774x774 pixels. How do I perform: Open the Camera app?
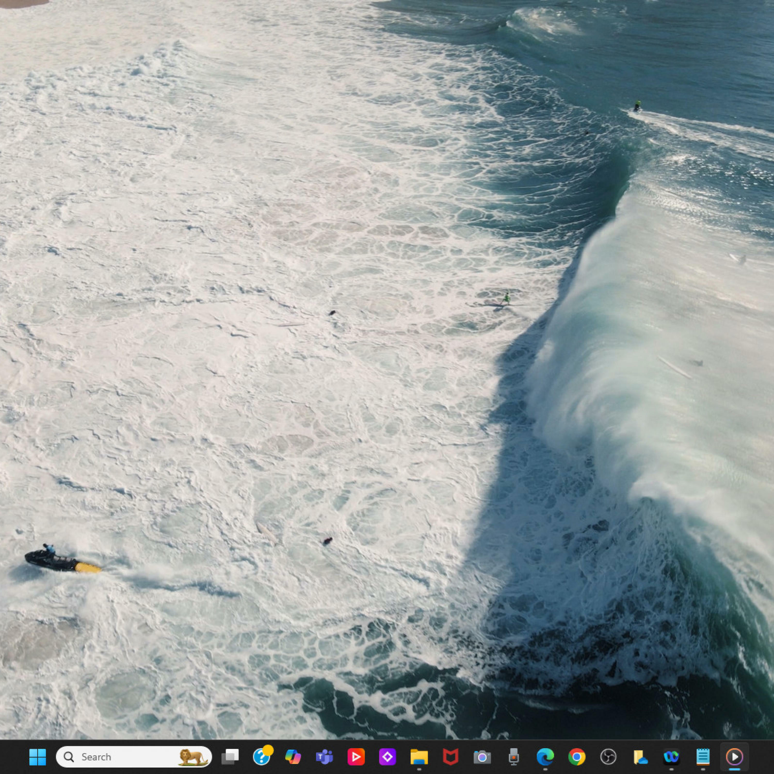click(482, 757)
